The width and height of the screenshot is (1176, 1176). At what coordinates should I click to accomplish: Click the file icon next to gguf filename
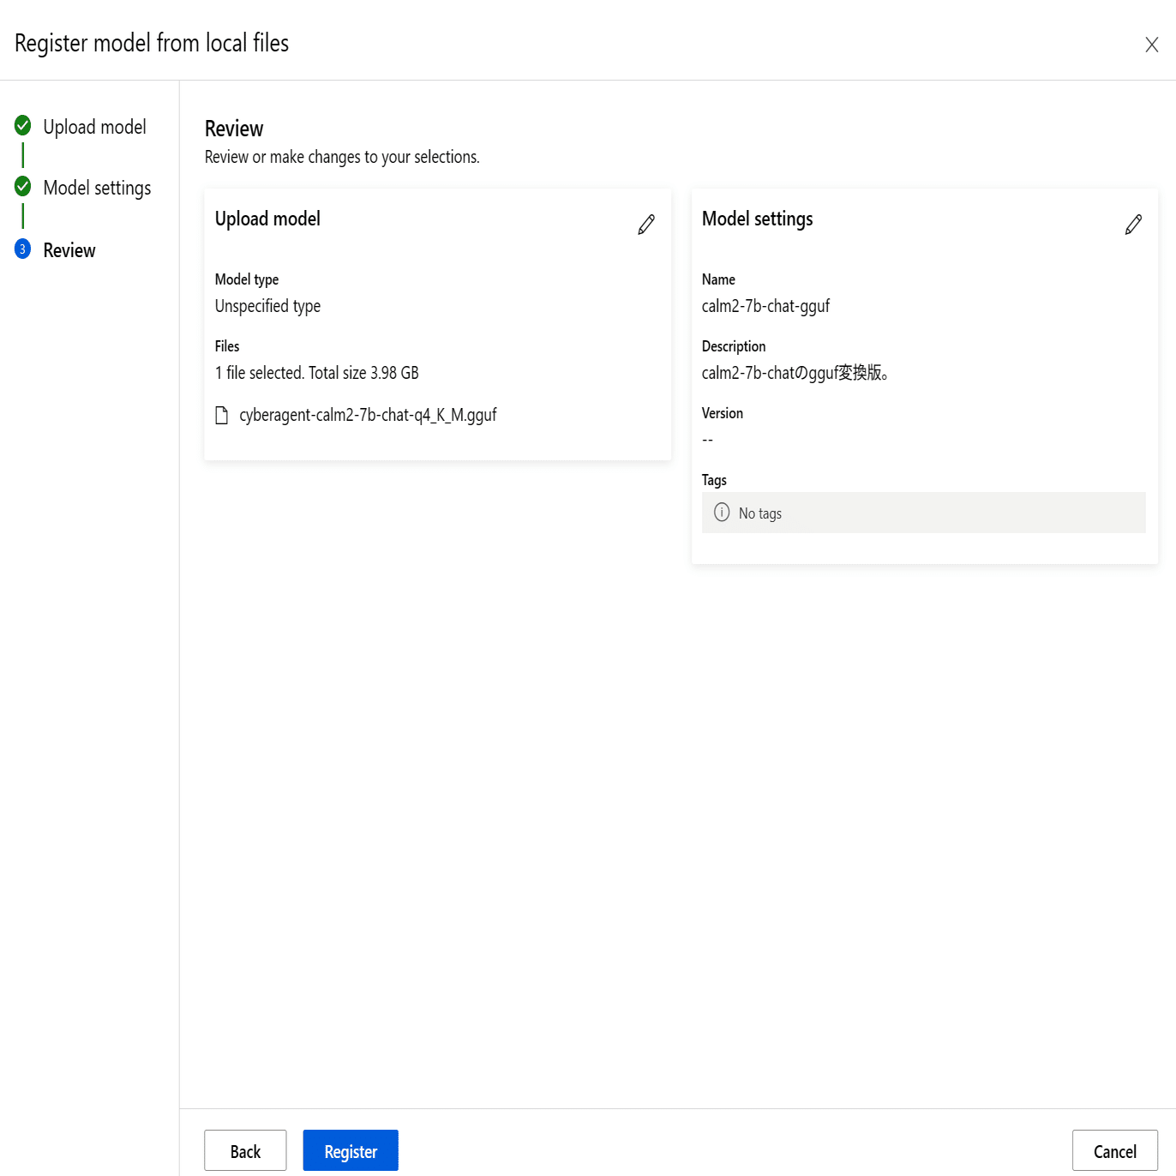(222, 416)
